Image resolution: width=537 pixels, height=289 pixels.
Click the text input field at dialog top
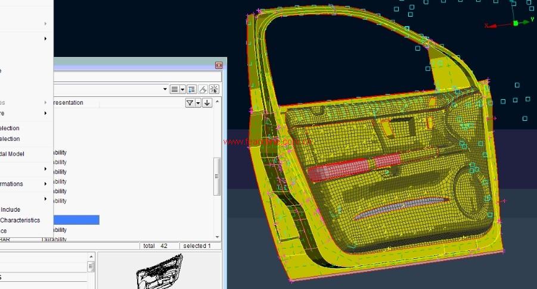click(x=137, y=77)
